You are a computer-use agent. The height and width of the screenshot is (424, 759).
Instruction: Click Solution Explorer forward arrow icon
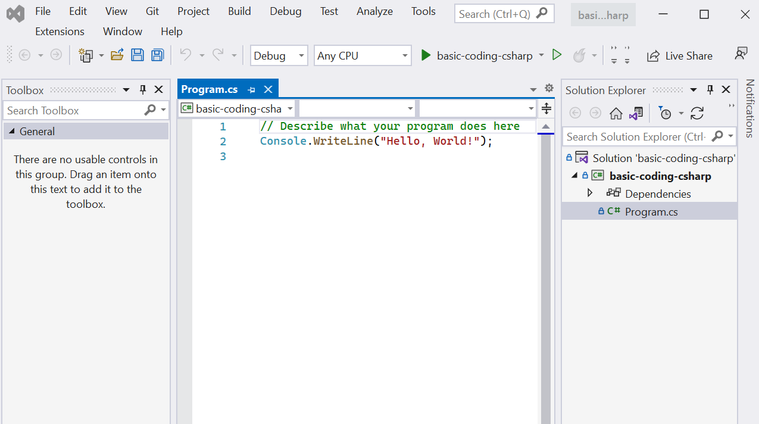pyautogui.click(x=595, y=113)
